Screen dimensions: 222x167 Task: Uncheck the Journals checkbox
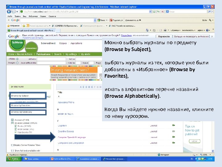pyautogui.click(x=12, y=120)
